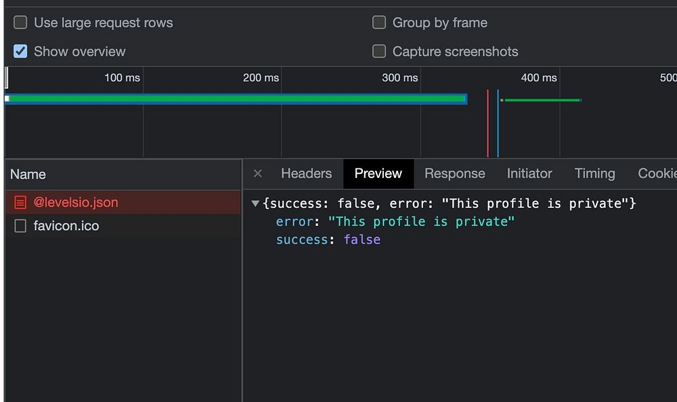Tick the Capture screenshots checkbox
The height and width of the screenshot is (402, 677).
click(379, 51)
